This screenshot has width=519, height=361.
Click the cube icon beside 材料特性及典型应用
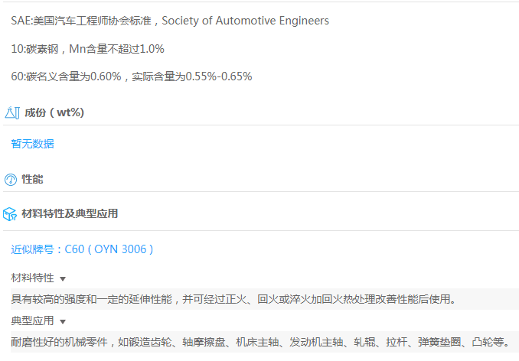[x=11, y=213]
